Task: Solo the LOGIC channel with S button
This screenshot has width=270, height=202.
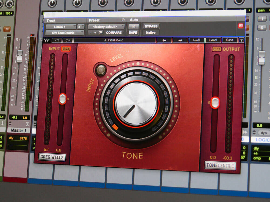Action: pyautogui.click(x=262, y=27)
